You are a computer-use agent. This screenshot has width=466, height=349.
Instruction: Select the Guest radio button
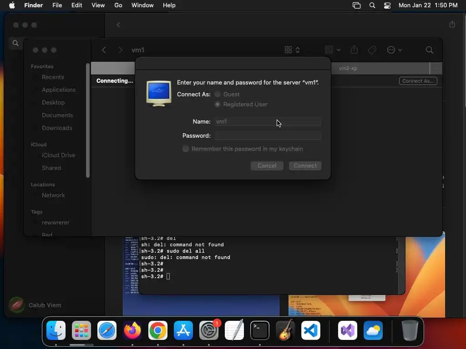tap(218, 94)
